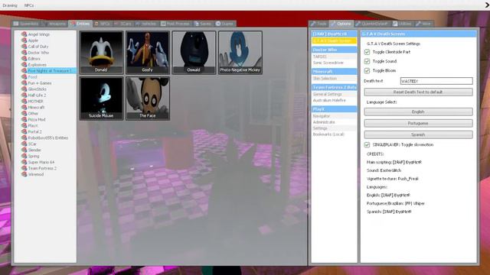This screenshot has height=275, width=490.
Task: Click the brick icon next to Call of Duty
Action: [x=24, y=47]
